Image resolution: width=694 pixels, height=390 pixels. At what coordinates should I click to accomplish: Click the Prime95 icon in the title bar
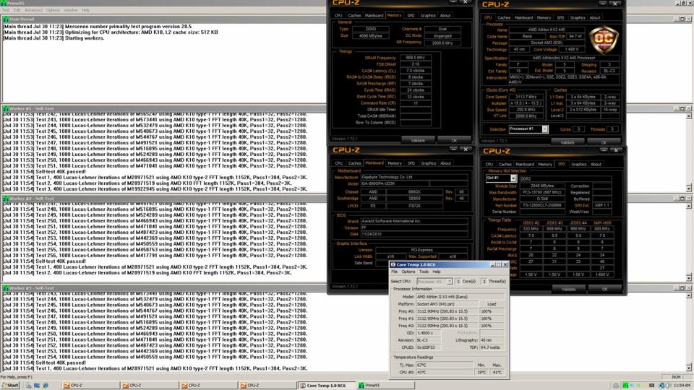4,3
